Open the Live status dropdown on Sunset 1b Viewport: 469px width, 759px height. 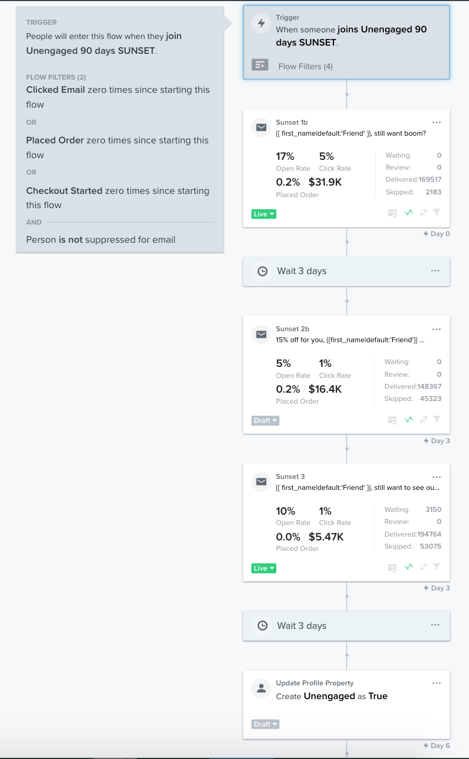point(264,214)
